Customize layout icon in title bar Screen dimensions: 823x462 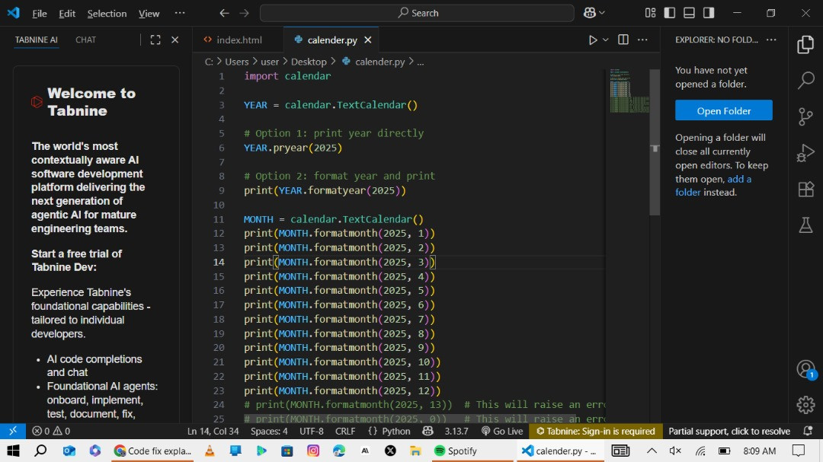(x=650, y=13)
